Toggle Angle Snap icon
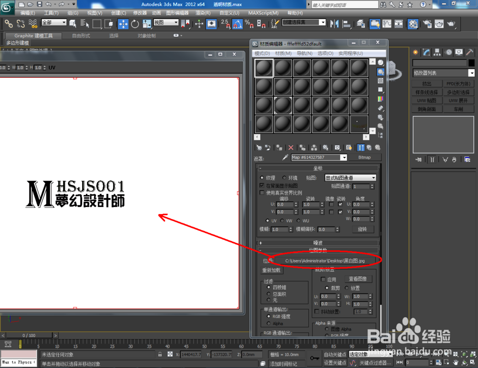This screenshot has height=368, width=478. pos(238,24)
